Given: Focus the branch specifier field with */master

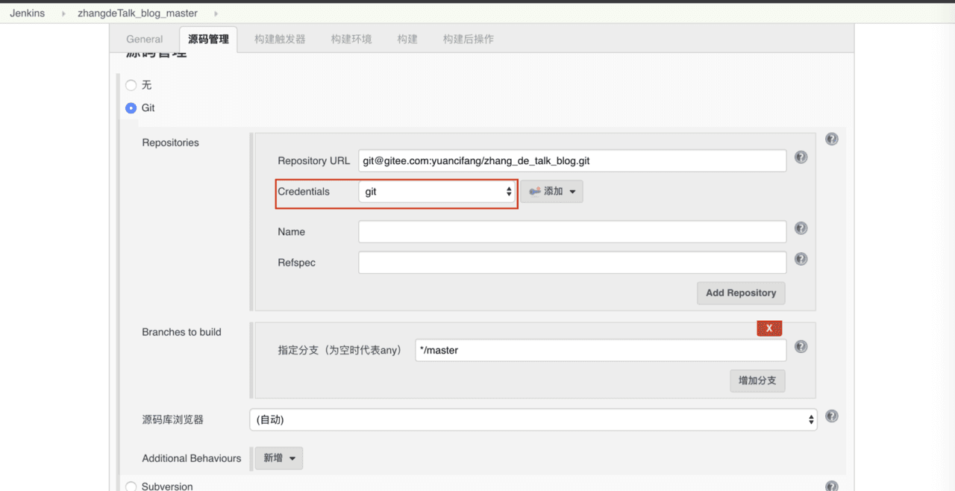Looking at the screenshot, I should [x=601, y=351].
